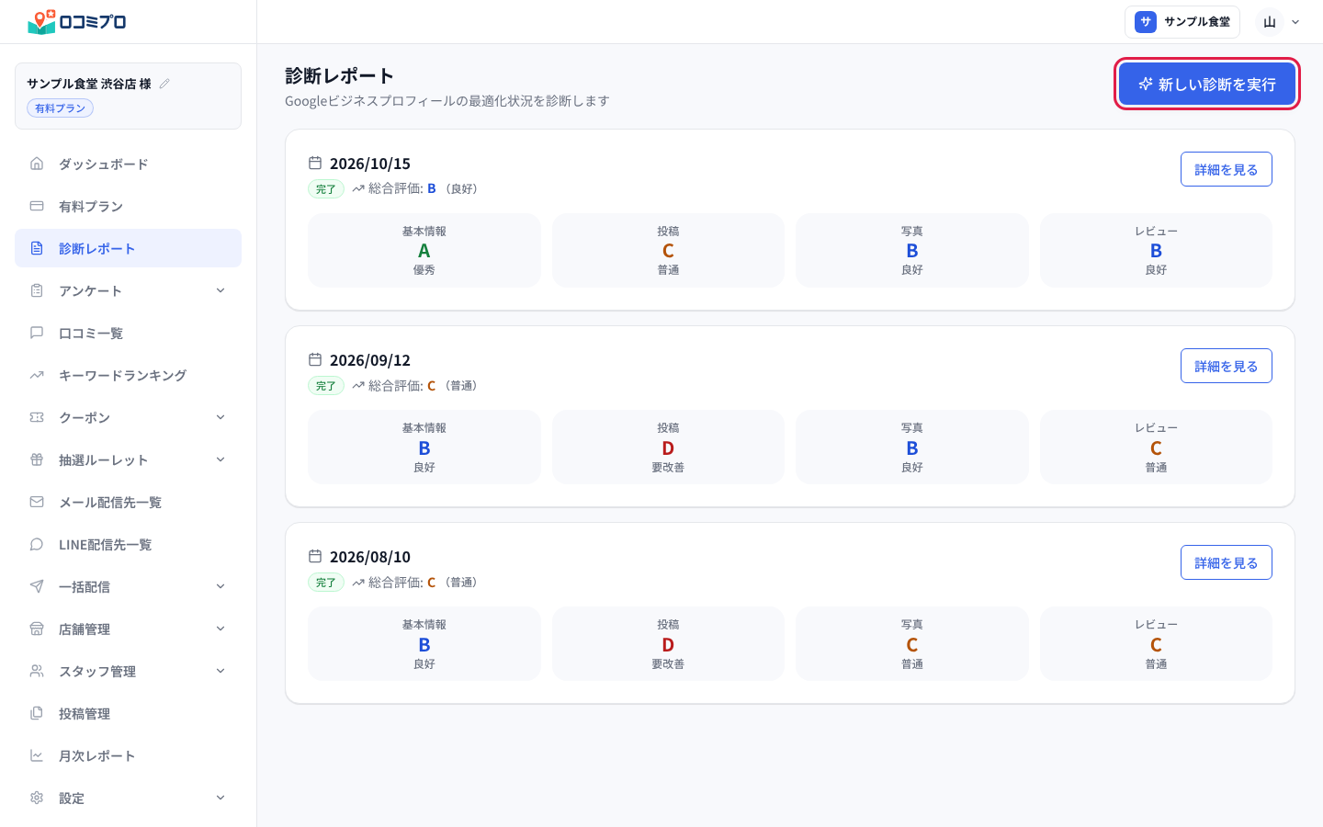Expand the クーポン submenu chevron
Viewport: 1323px width, 827px height.
click(x=220, y=417)
